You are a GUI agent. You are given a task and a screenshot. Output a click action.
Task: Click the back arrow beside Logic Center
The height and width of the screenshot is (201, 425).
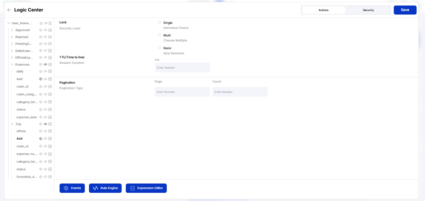click(x=9, y=10)
